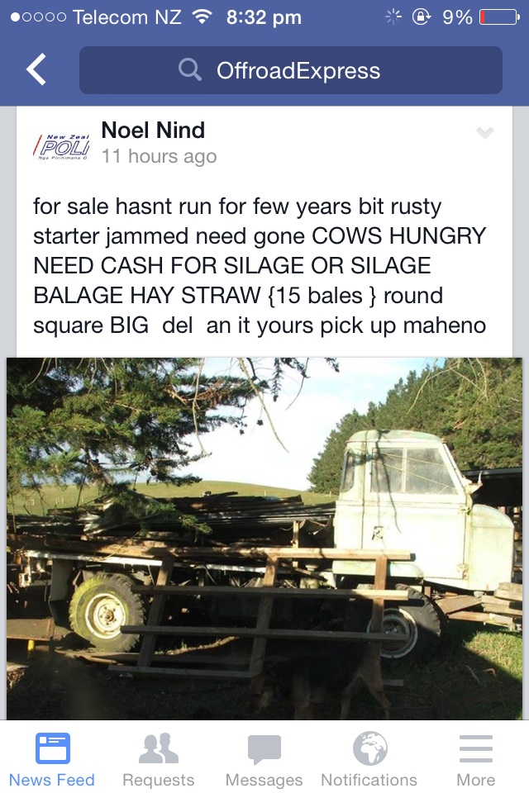
Task: Switch to the News Feed tab label
Action: [52, 780]
